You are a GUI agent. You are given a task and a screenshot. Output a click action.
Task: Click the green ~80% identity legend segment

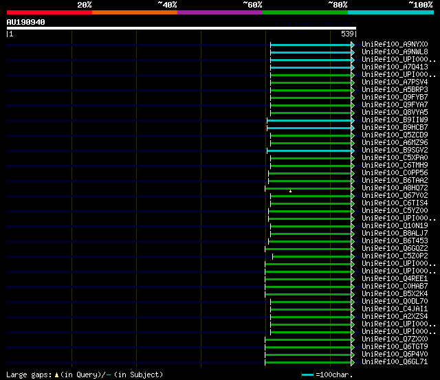coord(305,12)
